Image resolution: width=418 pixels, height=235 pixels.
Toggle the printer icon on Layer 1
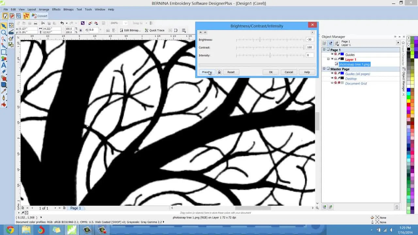click(335, 59)
